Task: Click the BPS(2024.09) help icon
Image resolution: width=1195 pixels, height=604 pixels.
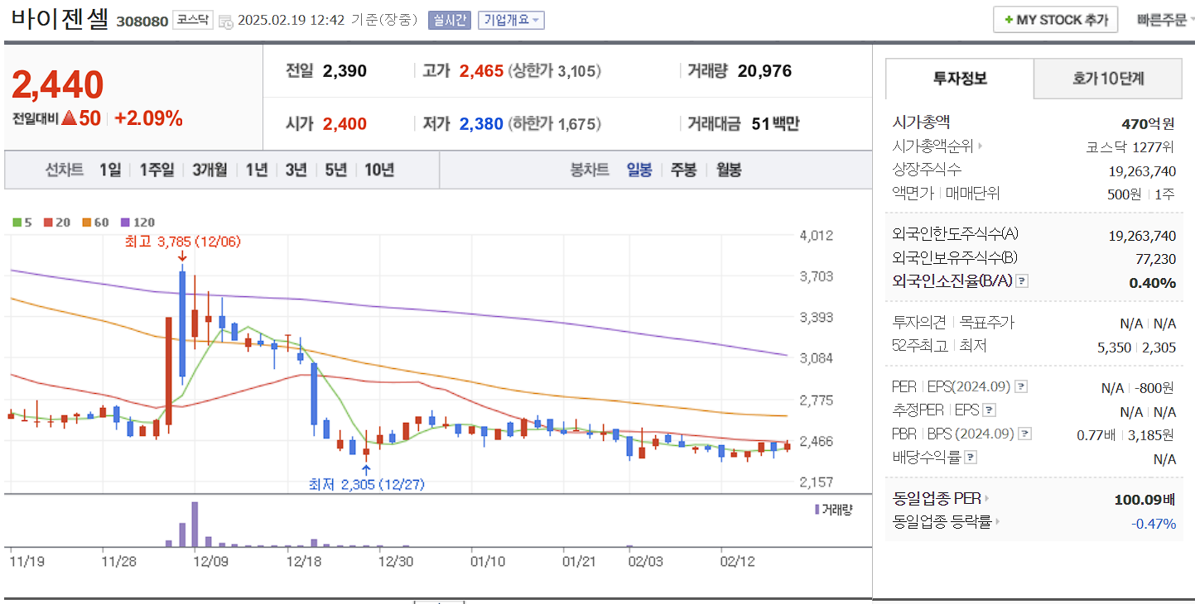Action: point(1025,434)
